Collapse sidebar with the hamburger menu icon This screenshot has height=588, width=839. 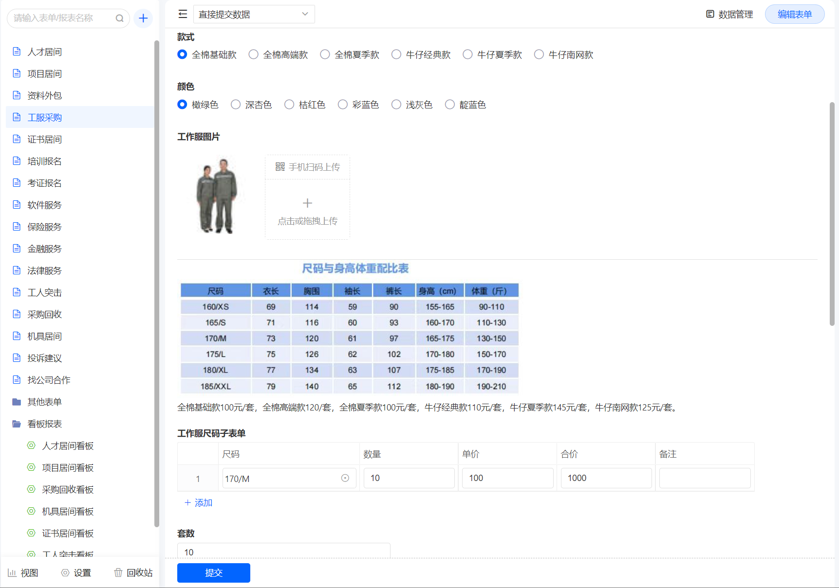pos(183,14)
